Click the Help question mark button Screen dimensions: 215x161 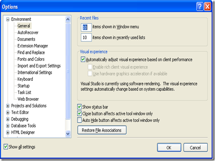coord(200,6)
